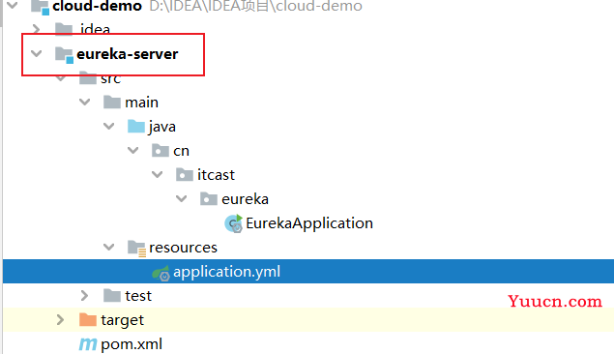Collapse the resources folder chevron
Image resolution: width=614 pixels, height=354 pixels.
[x=109, y=247]
